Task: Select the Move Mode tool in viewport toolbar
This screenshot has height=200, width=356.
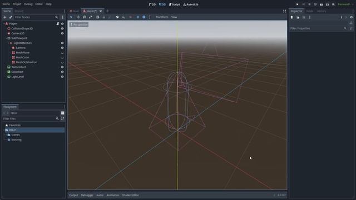Action: pos(78,17)
